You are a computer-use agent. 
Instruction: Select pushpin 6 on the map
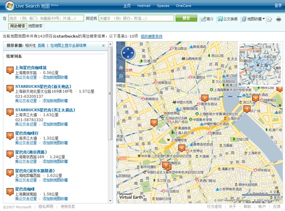tap(256, 98)
